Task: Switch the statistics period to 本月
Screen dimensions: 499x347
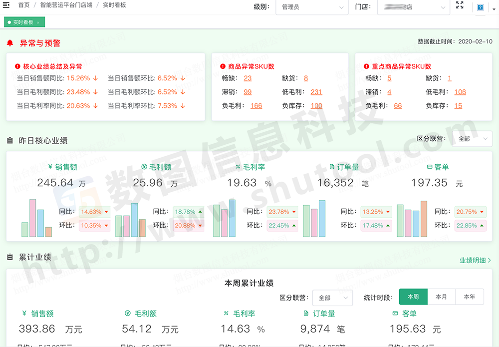Action: [441, 297]
